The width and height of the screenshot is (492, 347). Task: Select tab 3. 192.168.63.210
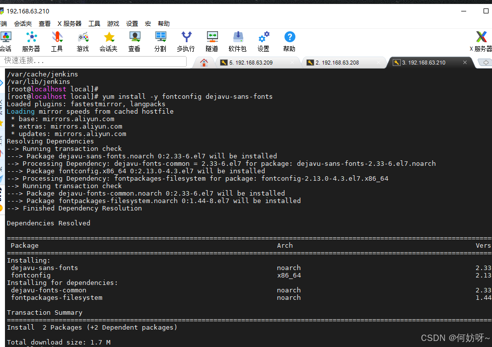click(423, 63)
